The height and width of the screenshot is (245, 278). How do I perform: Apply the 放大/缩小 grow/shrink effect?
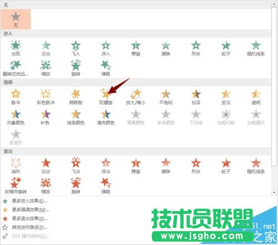pos(136,97)
